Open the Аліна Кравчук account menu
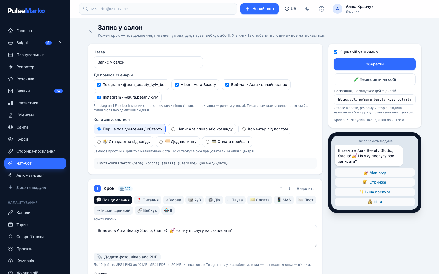The height and width of the screenshot is (274, 439). [x=353, y=9]
